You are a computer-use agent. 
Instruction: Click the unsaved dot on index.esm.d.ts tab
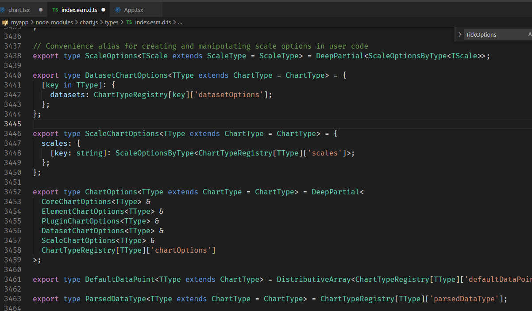103,10
